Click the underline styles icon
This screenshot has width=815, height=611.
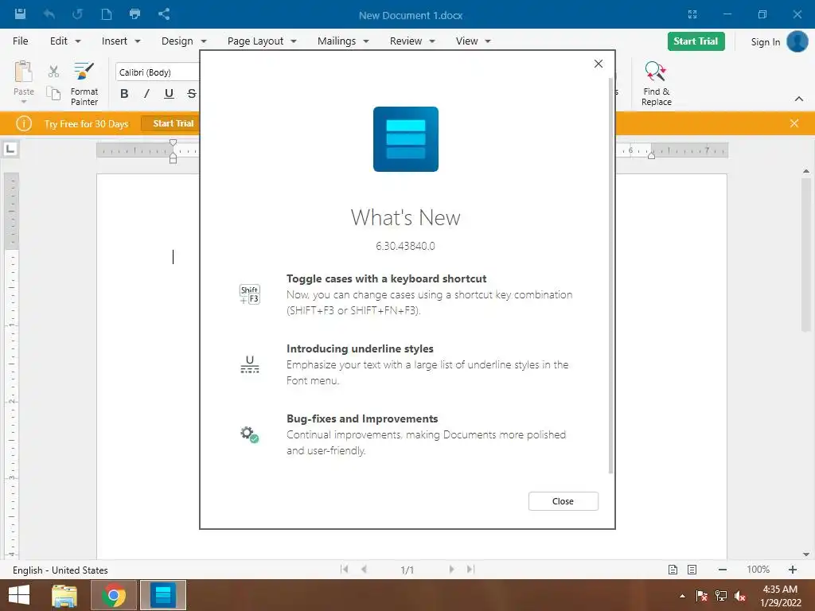pyautogui.click(x=249, y=364)
